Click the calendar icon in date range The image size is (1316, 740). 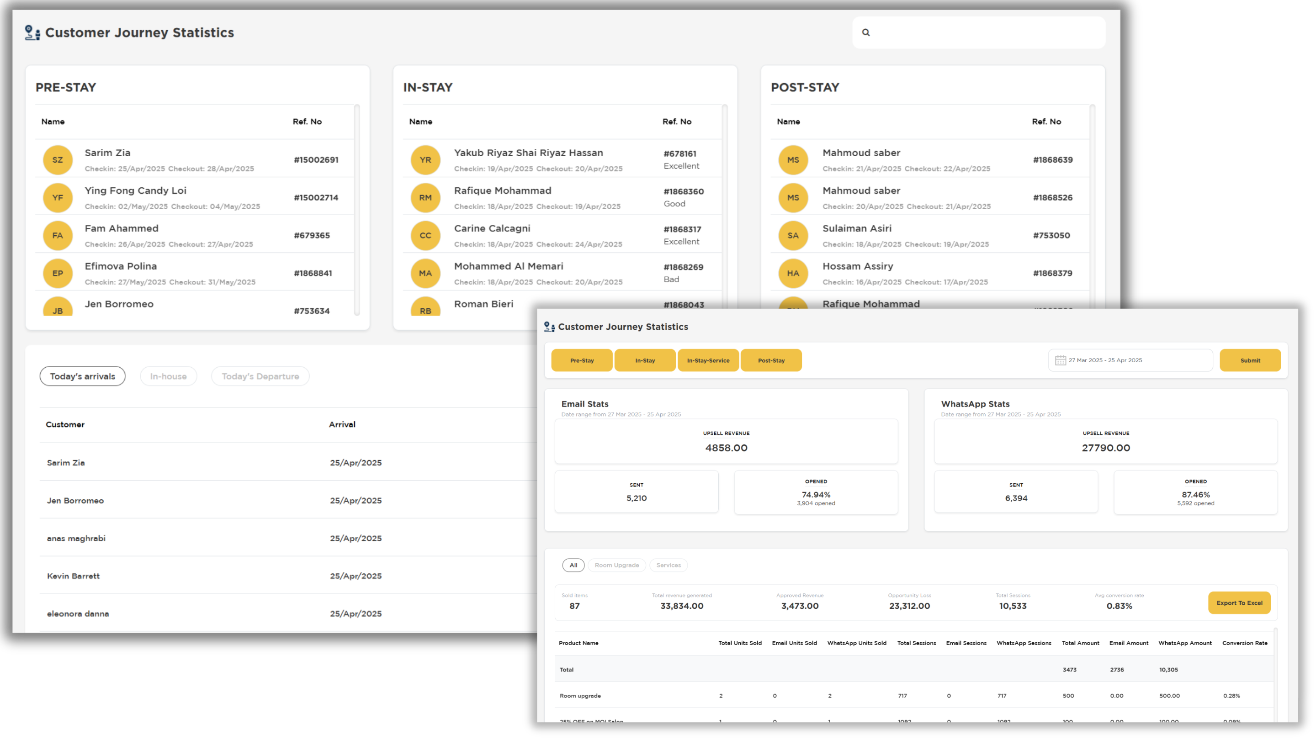pyautogui.click(x=1060, y=360)
